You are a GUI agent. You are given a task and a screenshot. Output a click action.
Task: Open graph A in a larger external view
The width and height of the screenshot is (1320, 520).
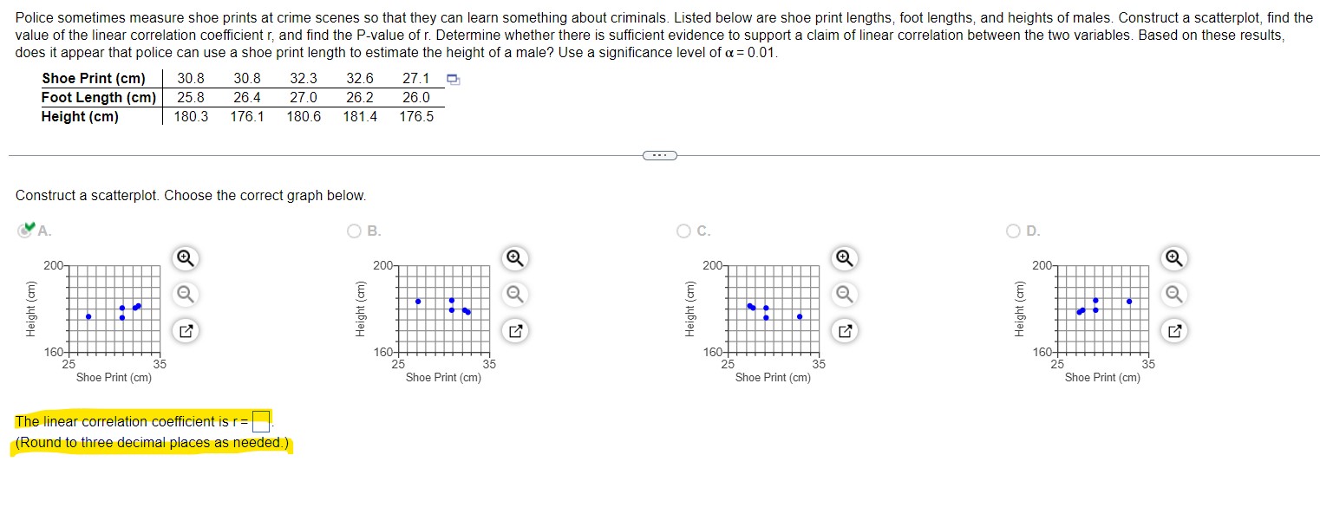tap(183, 330)
